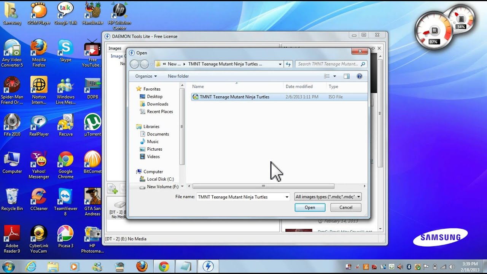Click the Windows Start orb
Screen dimensions: 487x274
(8, 266)
